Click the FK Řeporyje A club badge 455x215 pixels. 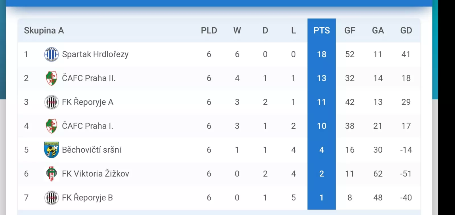pyautogui.click(x=51, y=102)
